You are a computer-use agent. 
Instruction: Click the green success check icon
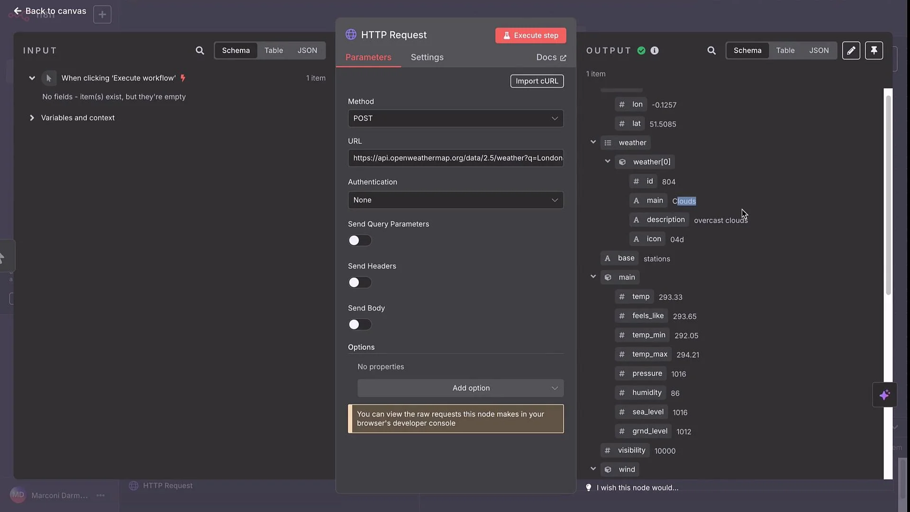click(x=641, y=50)
